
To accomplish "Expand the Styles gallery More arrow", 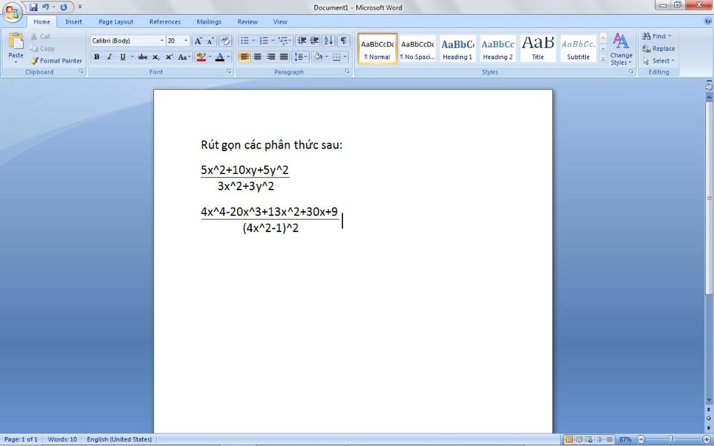I will (x=603, y=59).
